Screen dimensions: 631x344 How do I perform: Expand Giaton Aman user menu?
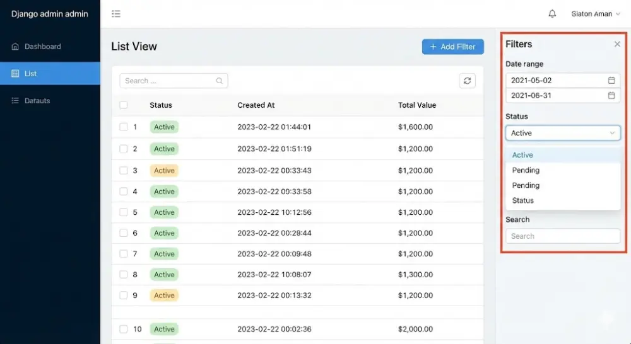coord(596,14)
